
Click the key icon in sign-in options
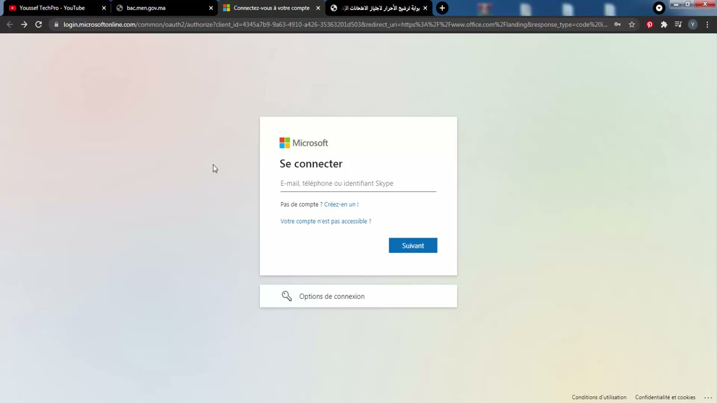click(x=287, y=296)
